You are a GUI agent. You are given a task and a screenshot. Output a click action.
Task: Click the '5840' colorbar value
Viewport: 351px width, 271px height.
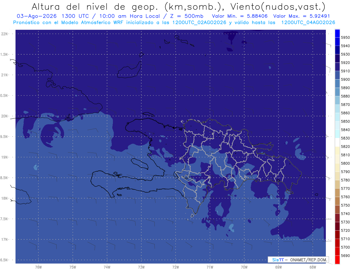tap(345, 130)
